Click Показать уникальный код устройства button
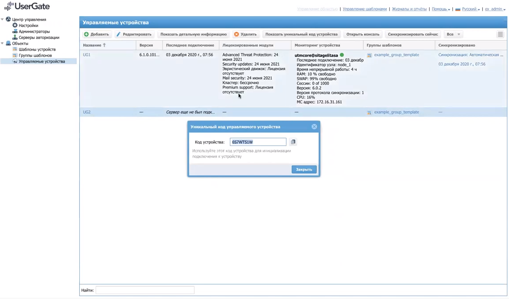This screenshot has height=299, width=509. click(301, 34)
